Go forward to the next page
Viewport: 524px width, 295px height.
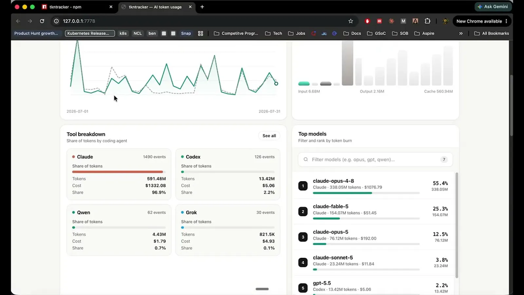coord(30,21)
